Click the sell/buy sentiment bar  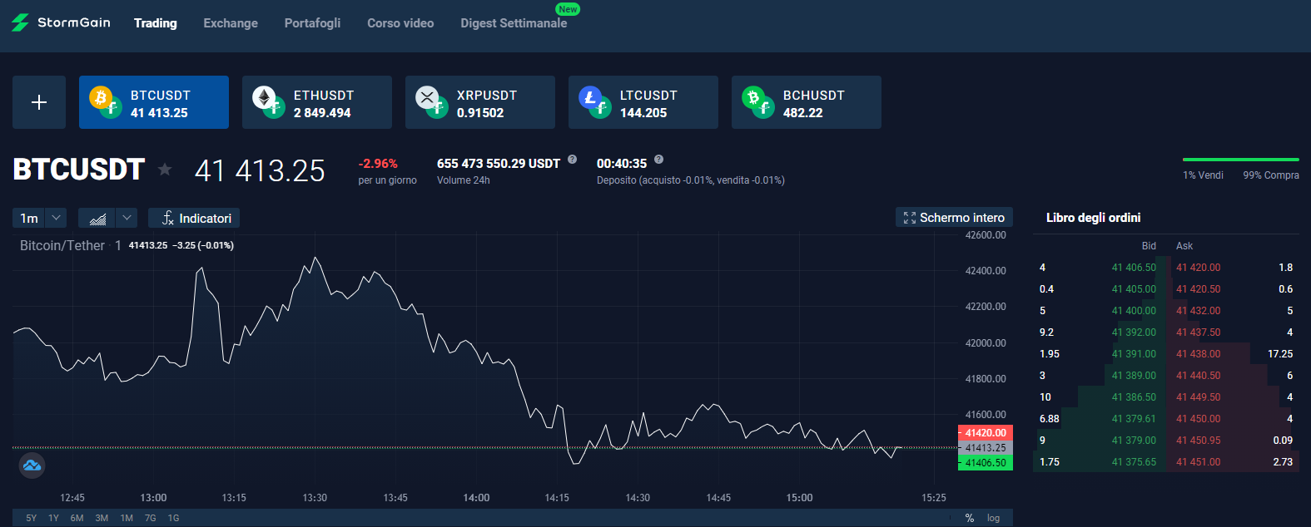click(1241, 159)
